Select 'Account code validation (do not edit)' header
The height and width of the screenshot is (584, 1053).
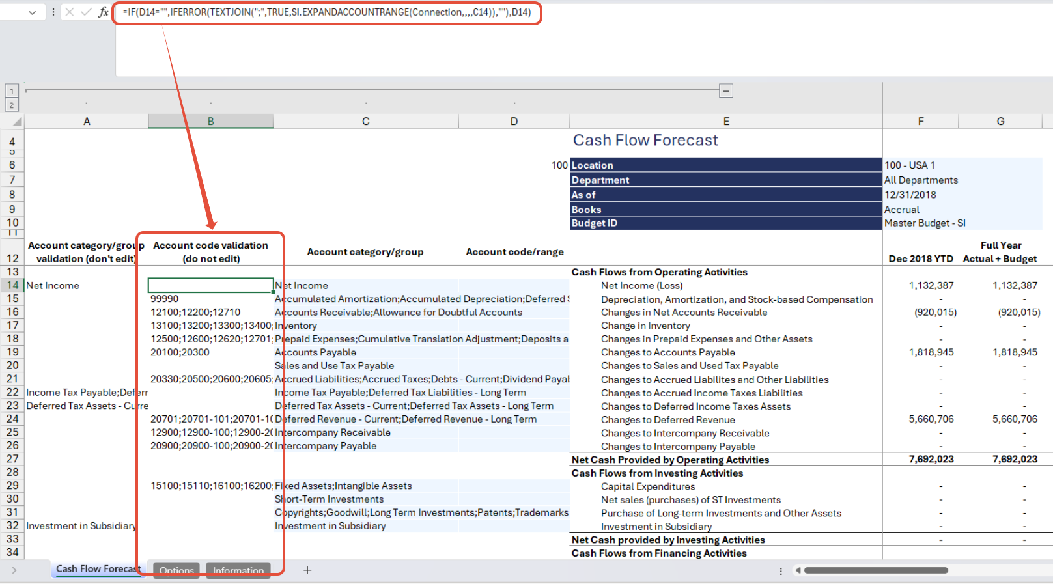(x=211, y=252)
